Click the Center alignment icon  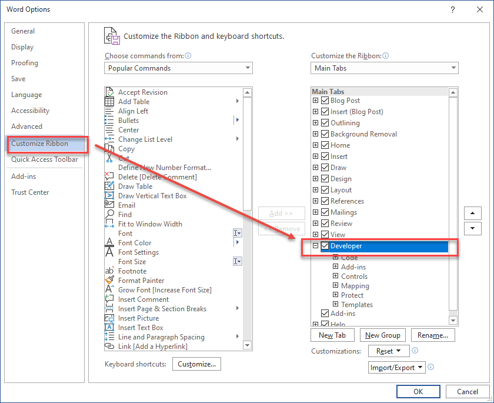109,130
